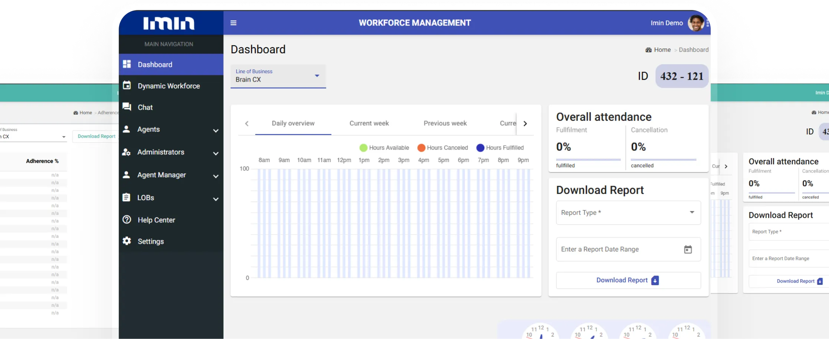Open the Report Type dropdown
829x339 pixels.
[628, 213]
